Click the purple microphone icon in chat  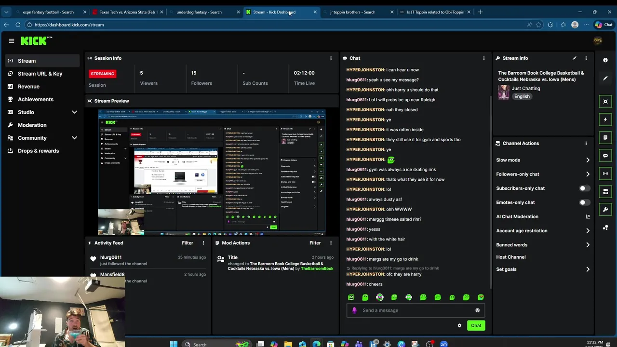[354, 310]
